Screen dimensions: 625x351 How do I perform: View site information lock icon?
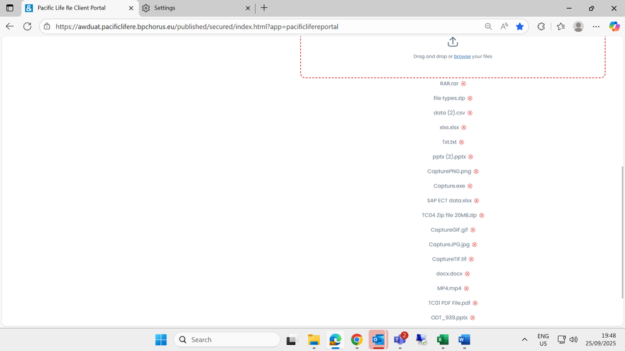(47, 27)
